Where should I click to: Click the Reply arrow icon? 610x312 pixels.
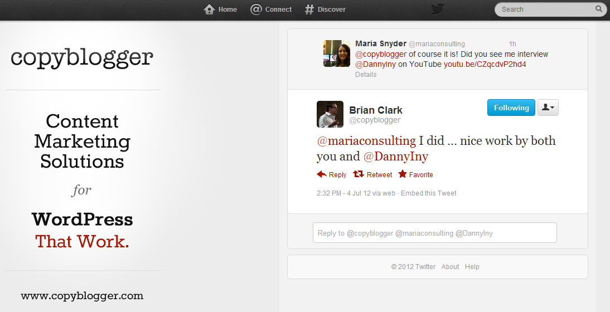(x=321, y=174)
